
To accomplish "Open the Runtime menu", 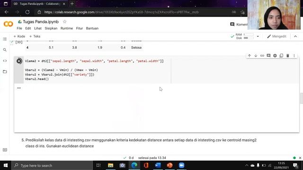I will coord(67,28).
